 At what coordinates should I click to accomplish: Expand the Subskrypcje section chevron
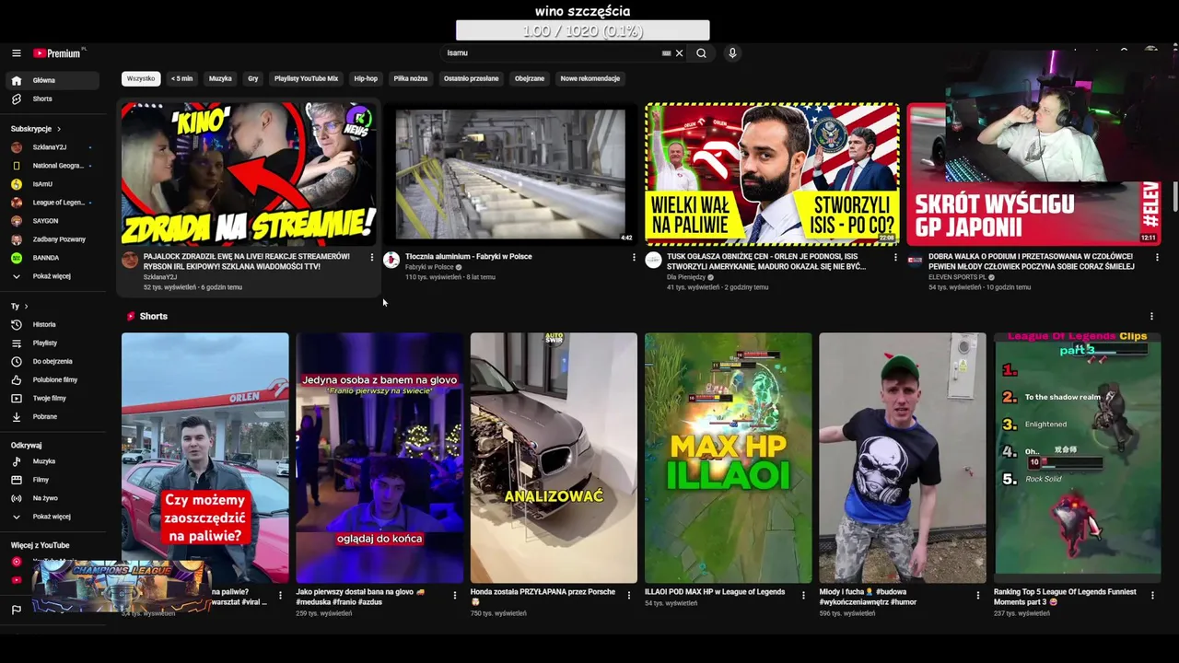(x=59, y=129)
